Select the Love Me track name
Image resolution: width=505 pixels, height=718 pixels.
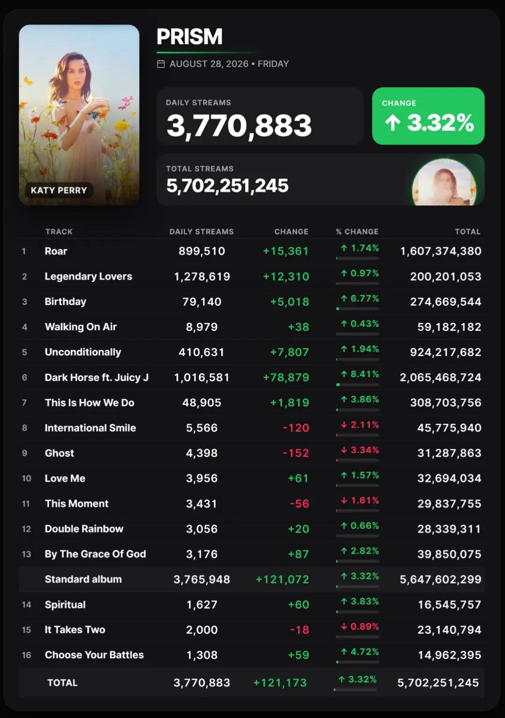(x=65, y=478)
